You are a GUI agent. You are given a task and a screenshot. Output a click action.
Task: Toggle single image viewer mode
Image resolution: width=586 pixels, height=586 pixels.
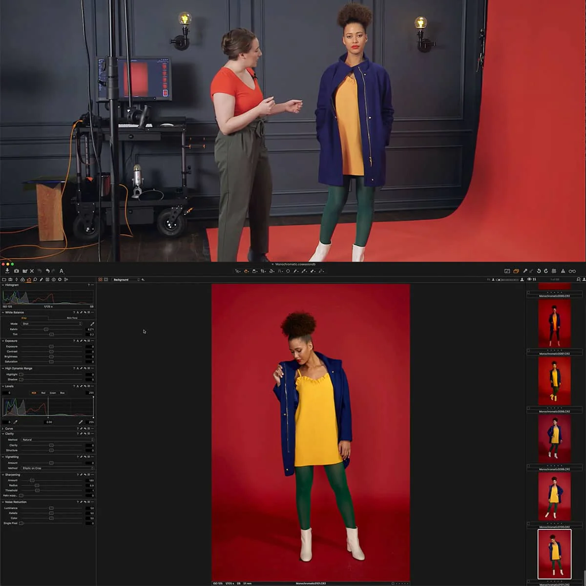[105, 280]
